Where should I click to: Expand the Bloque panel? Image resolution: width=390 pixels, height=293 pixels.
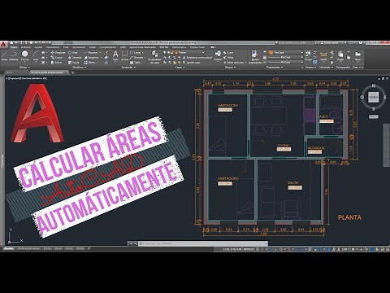230,67
